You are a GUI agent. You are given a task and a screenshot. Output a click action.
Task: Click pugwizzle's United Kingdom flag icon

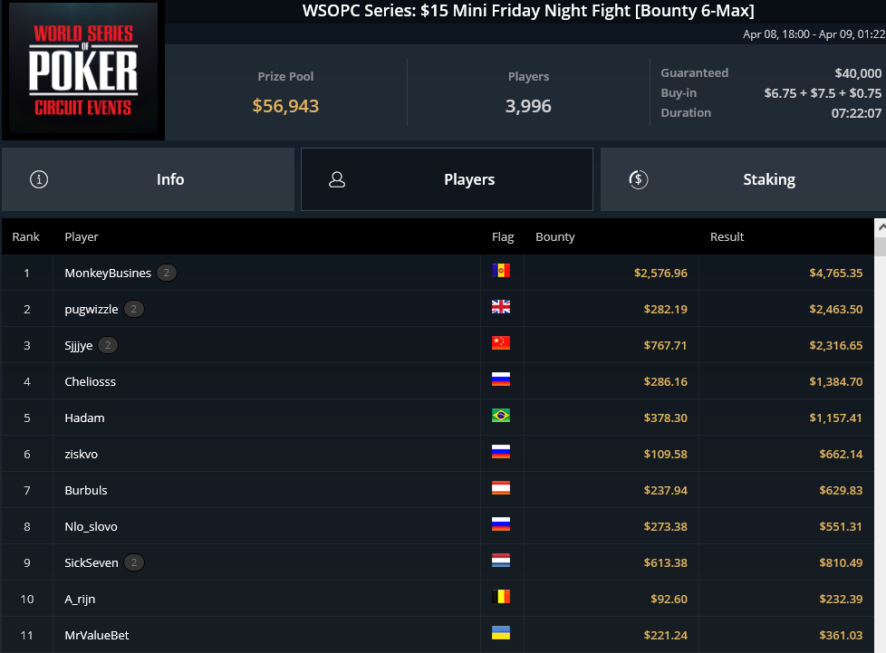click(x=501, y=307)
